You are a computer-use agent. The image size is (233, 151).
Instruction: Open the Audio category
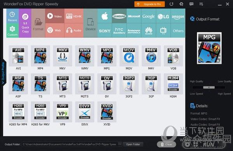point(74,30)
